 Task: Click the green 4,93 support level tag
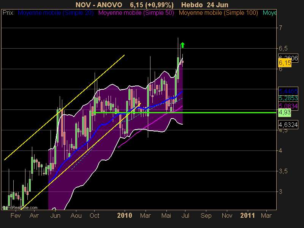pos(285,112)
